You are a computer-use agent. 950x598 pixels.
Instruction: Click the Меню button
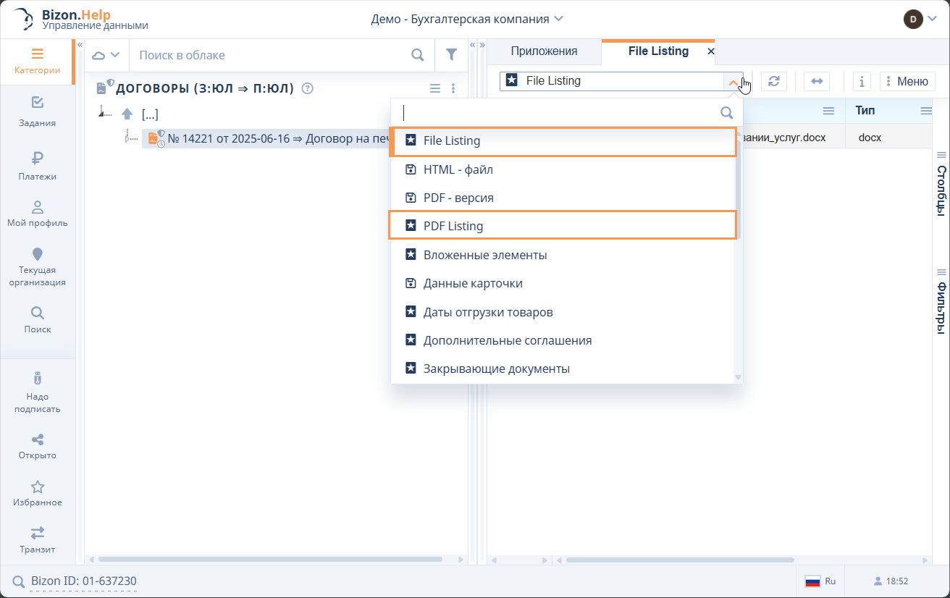click(x=907, y=81)
